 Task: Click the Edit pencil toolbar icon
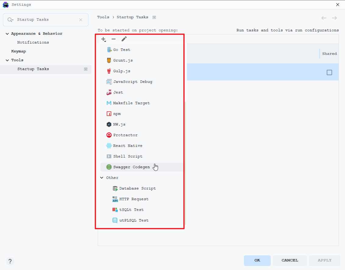click(124, 39)
